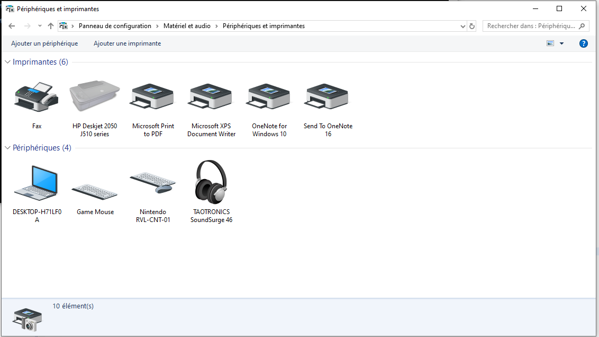The image size is (599, 337).
Task: Select Send To OneNote 16 printer
Action: (328, 97)
